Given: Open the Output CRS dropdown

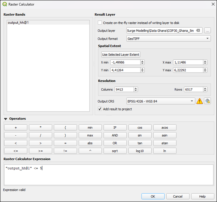Looking at the screenshot, I should [x=161, y=101].
